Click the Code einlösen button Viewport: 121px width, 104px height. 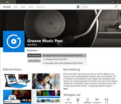[x=34, y=61]
